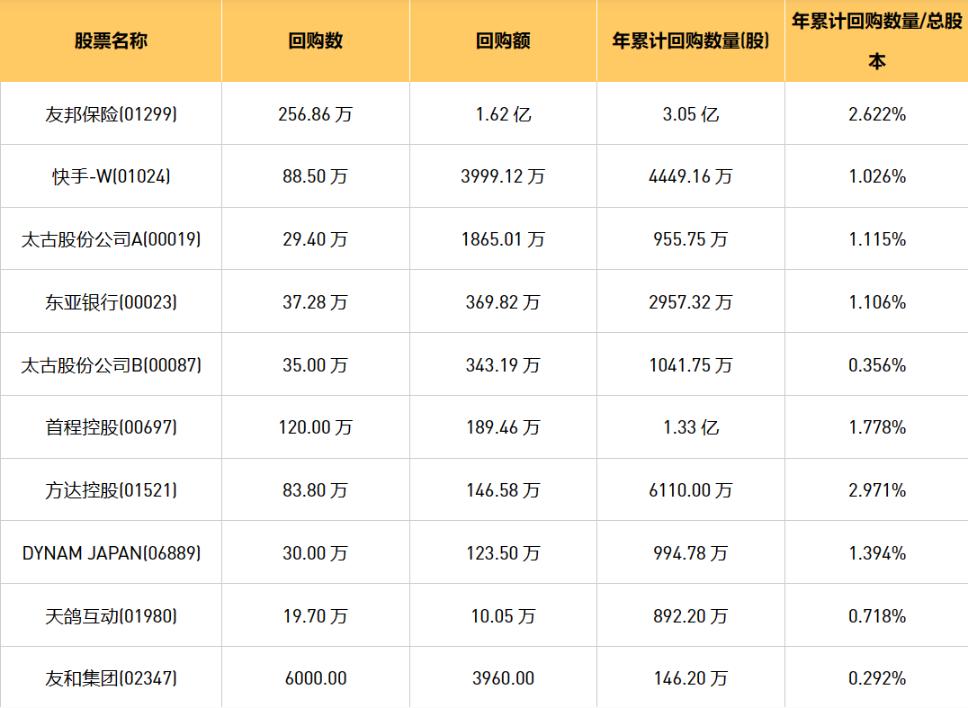Image resolution: width=968 pixels, height=708 pixels.
Task: Open the 东亚银行(00023) entry
Action: pos(111,302)
